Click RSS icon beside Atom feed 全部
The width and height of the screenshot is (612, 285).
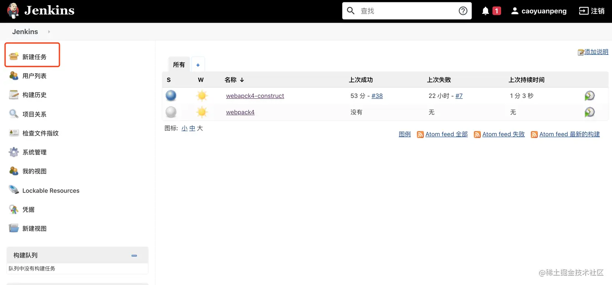[420, 134]
